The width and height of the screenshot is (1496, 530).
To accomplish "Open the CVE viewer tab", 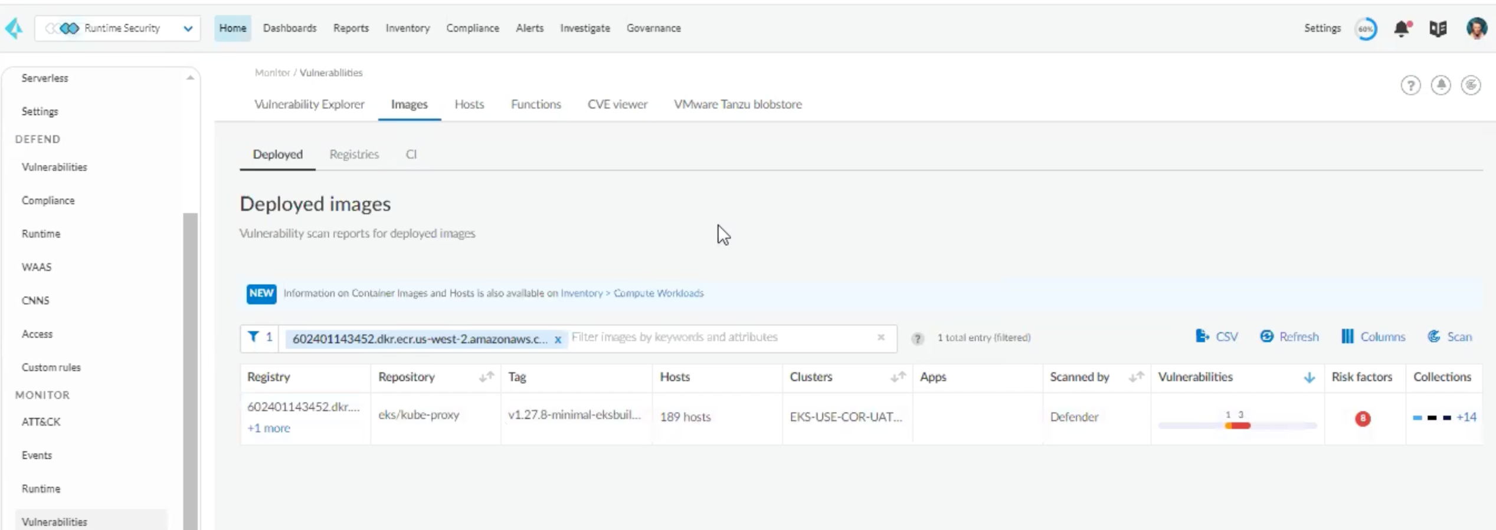I will tap(617, 104).
